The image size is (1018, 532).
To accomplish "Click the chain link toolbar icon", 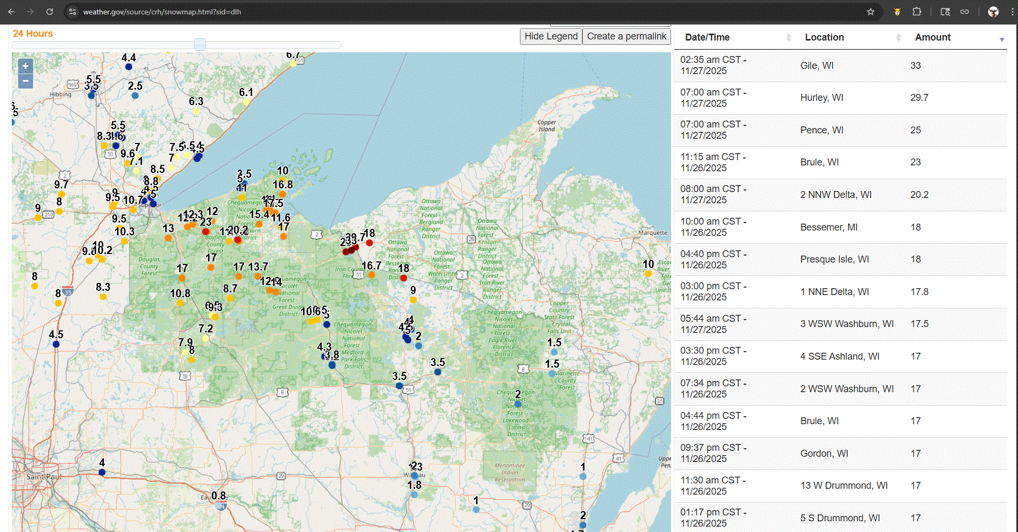I will 965,12.
